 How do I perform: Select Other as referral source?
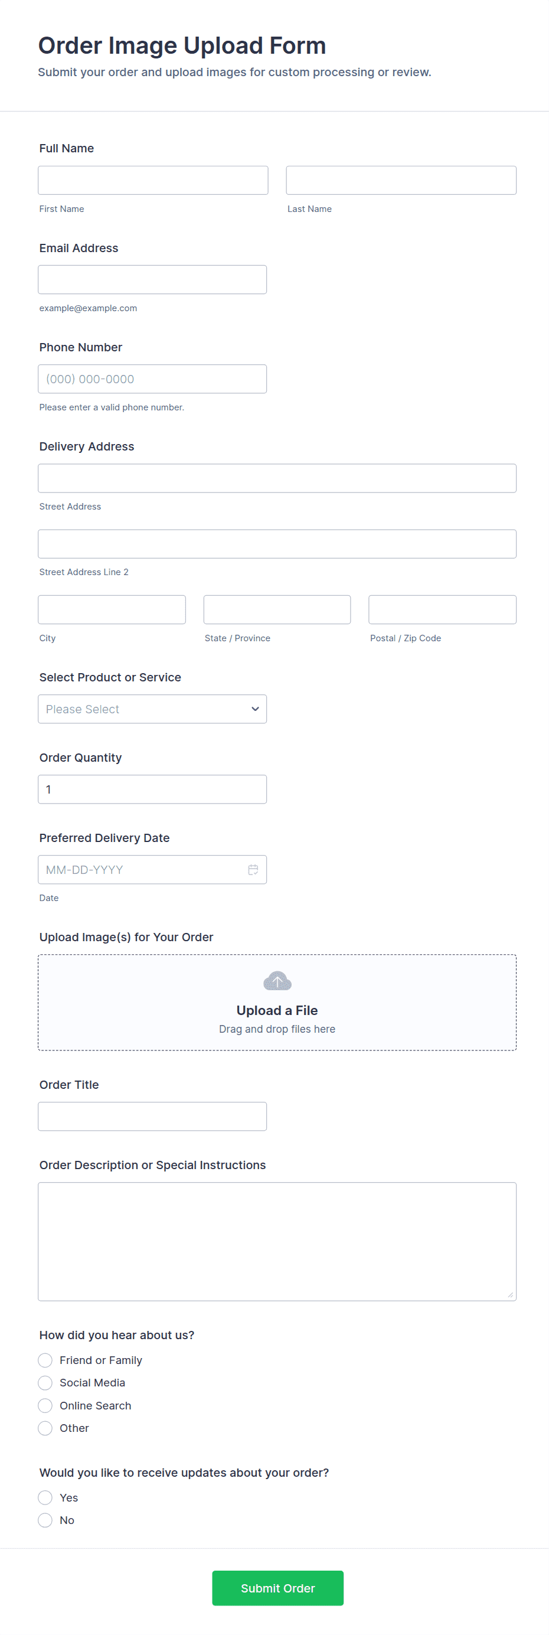tap(45, 1428)
